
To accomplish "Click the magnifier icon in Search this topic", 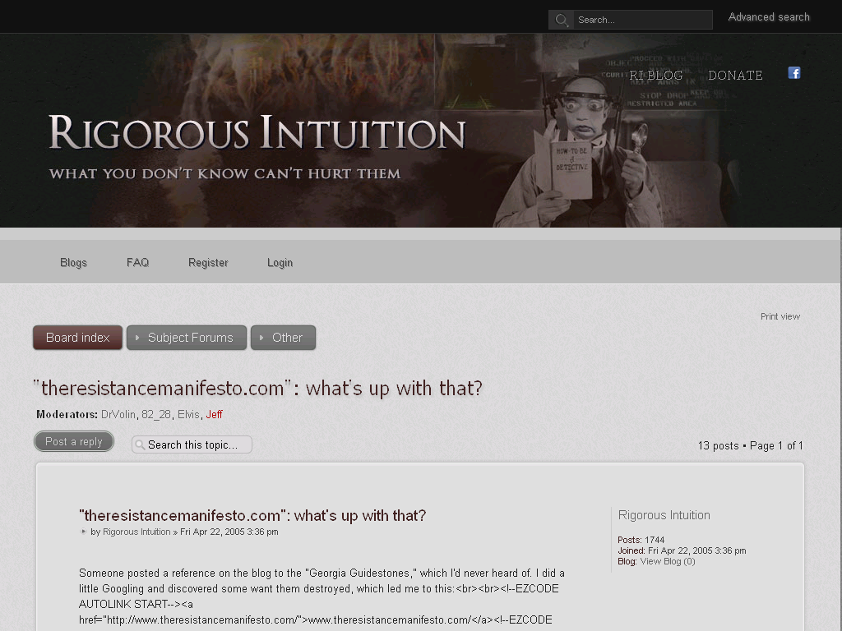I will coord(140,444).
